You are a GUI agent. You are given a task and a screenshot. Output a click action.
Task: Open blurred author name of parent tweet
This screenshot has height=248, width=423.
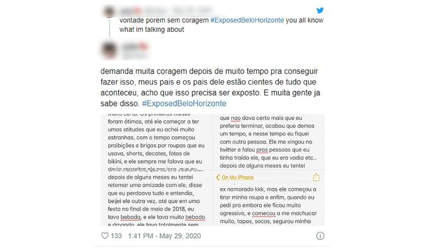pos(130,11)
